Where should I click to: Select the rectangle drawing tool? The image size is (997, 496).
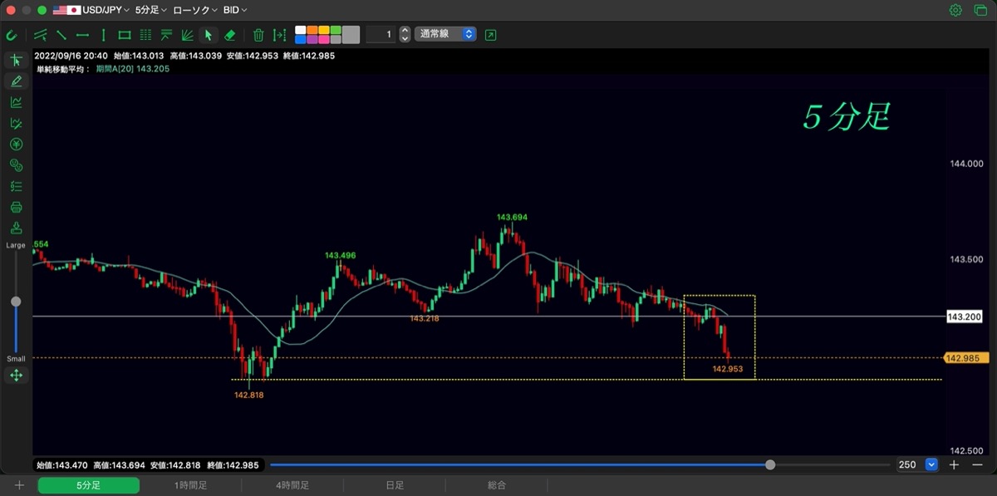click(125, 35)
